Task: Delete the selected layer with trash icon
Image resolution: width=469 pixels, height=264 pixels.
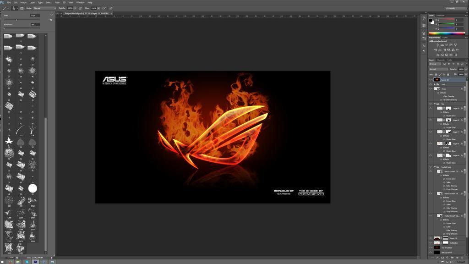Action: point(462,258)
